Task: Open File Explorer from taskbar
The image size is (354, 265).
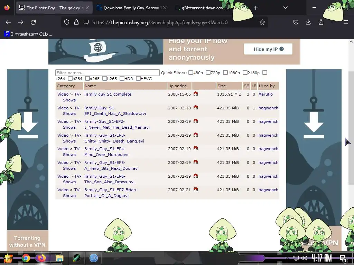Action: tap(59, 258)
